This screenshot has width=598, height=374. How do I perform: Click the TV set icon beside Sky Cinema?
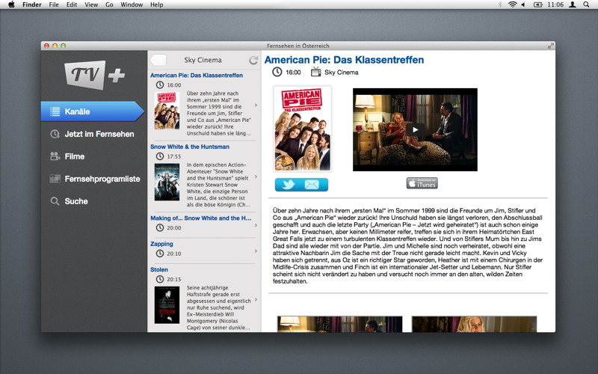point(315,72)
